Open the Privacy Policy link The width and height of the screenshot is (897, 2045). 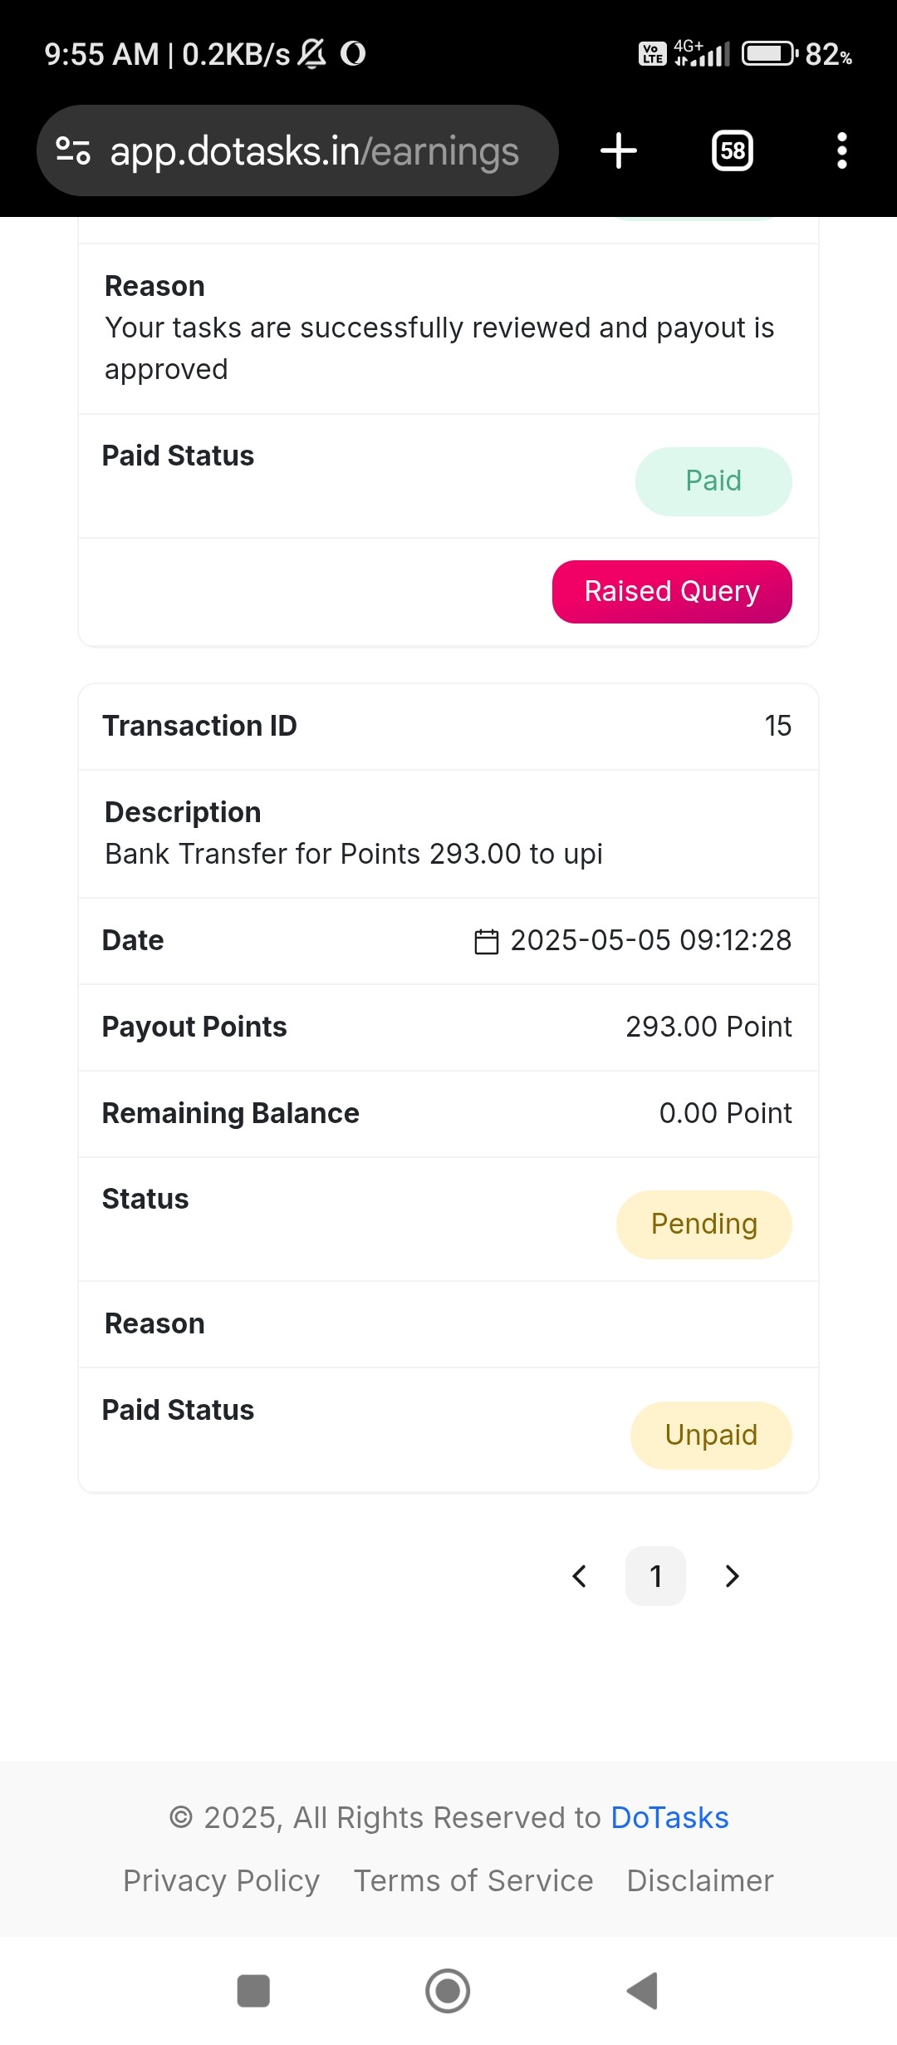(221, 1881)
